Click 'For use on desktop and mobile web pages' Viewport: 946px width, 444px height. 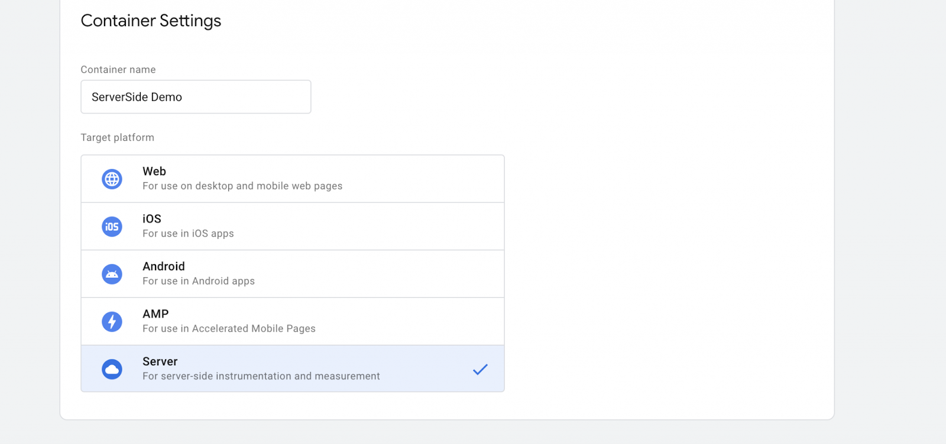pyautogui.click(x=242, y=186)
